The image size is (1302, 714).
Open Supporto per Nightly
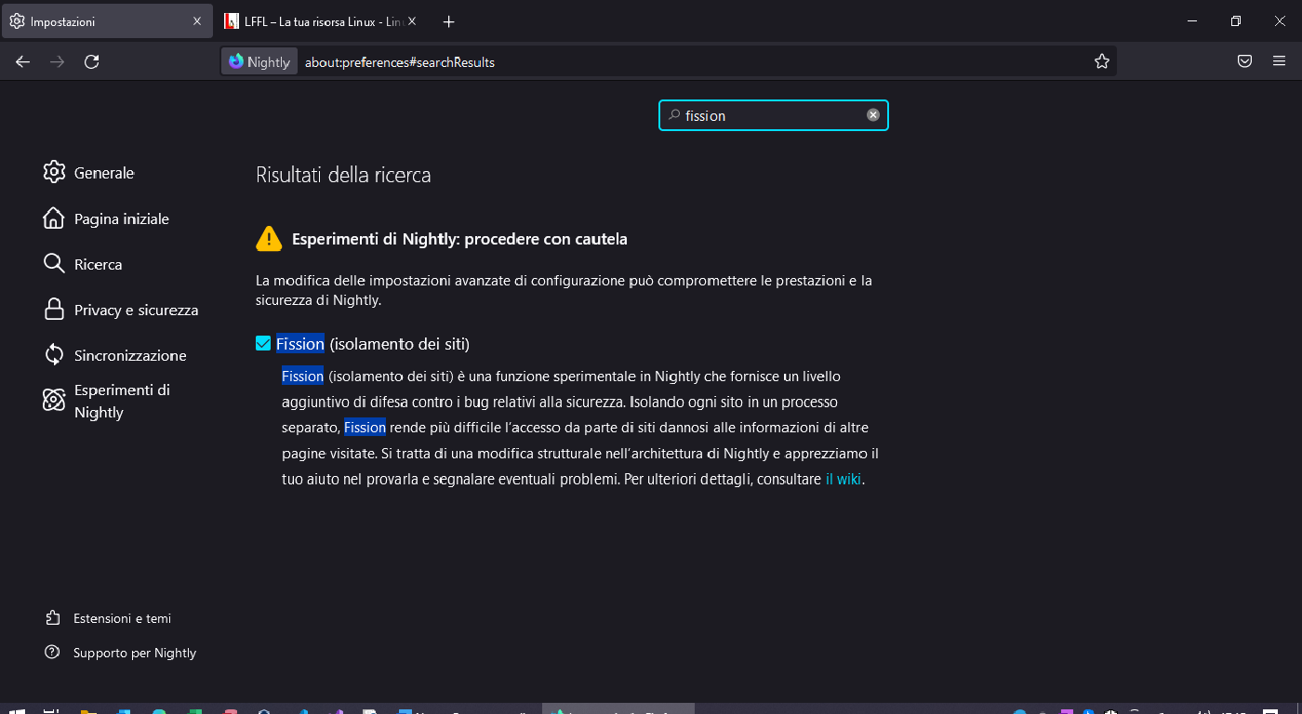click(x=135, y=653)
